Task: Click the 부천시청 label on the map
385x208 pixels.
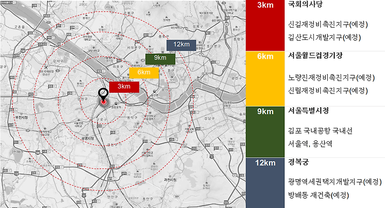Action: tap(21, 117)
